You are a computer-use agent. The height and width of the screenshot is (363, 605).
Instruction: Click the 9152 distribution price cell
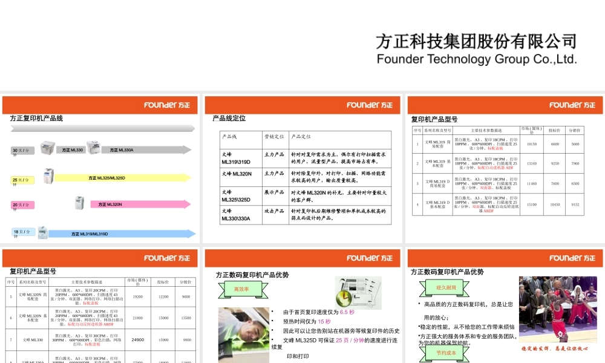coord(575,204)
